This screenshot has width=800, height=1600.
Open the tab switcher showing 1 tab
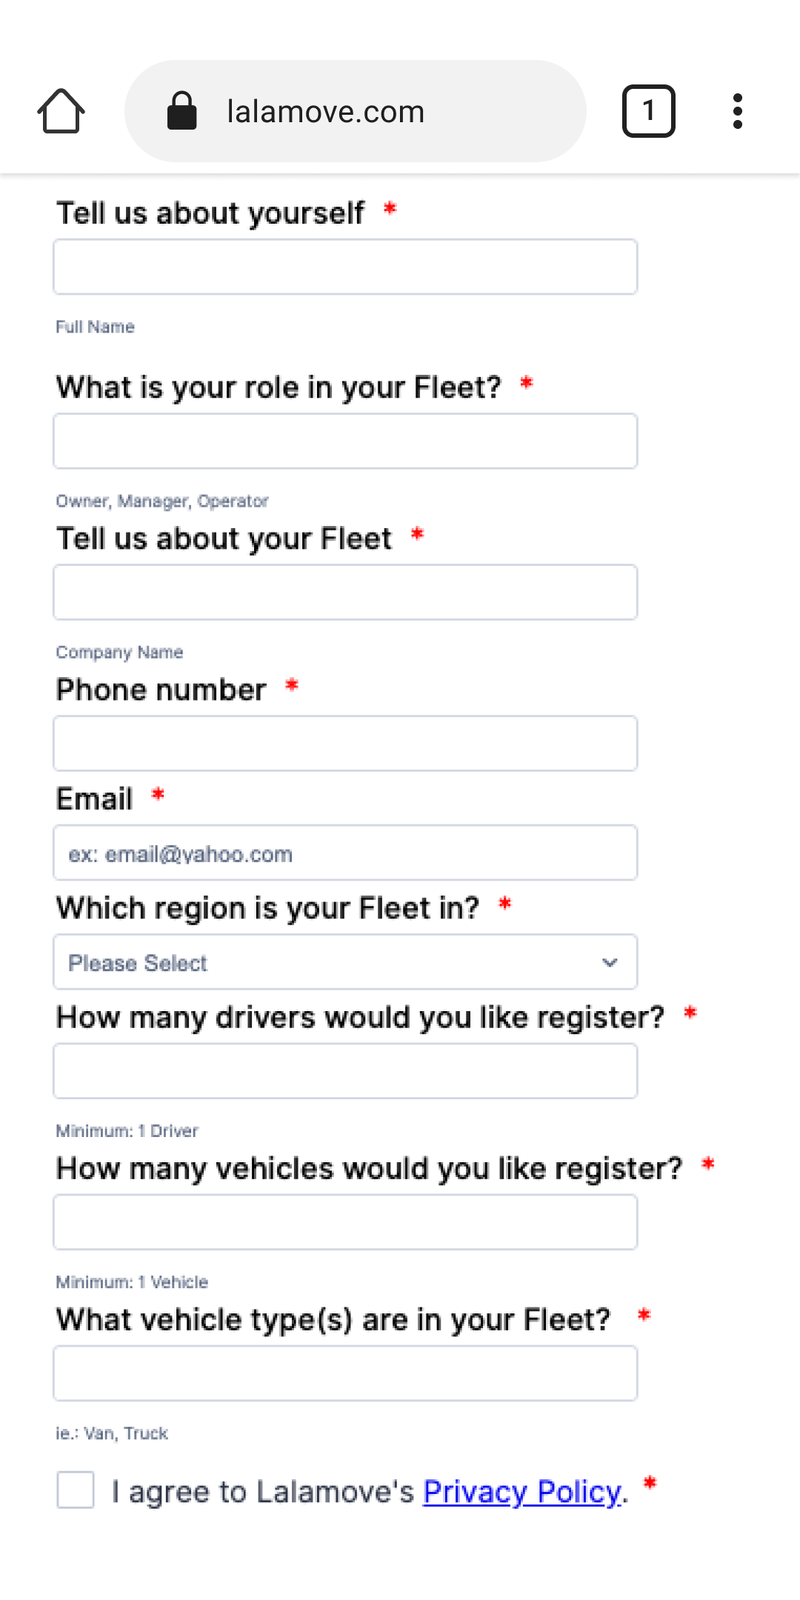coord(648,111)
